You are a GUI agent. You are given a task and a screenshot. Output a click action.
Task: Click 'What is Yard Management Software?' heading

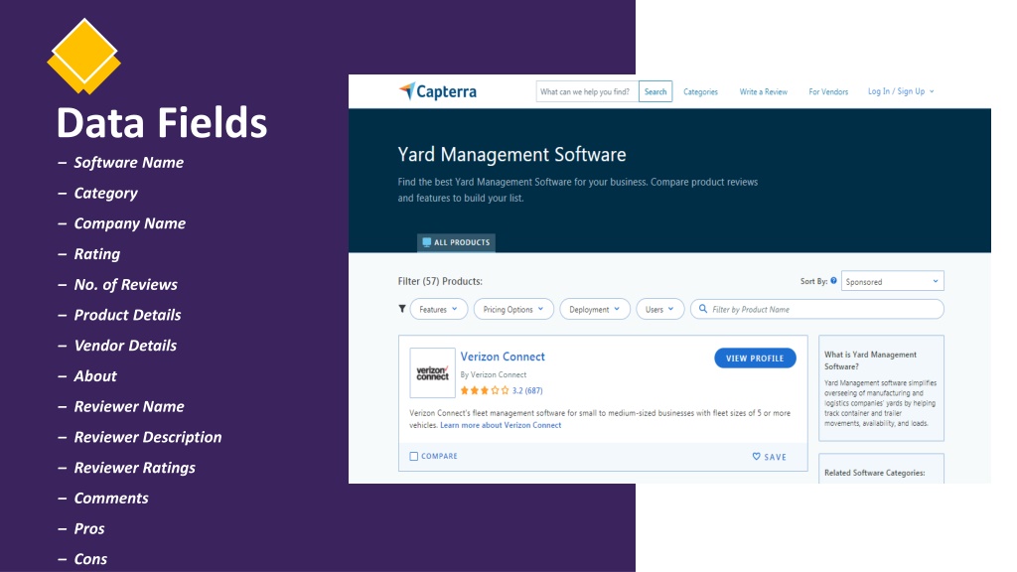point(870,360)
